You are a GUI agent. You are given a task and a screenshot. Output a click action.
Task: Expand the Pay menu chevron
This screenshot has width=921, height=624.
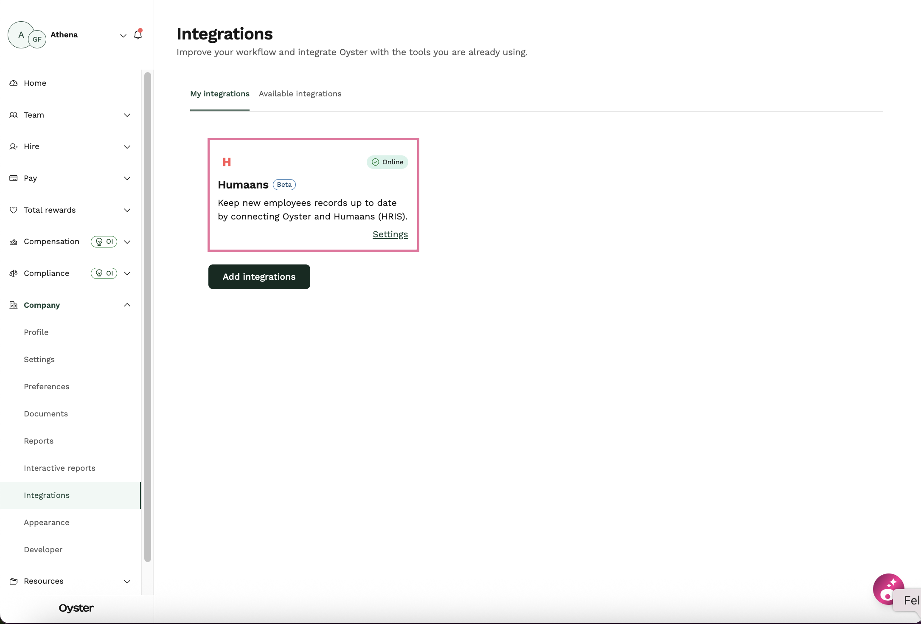pyautogui.click(x=127, y=178)
